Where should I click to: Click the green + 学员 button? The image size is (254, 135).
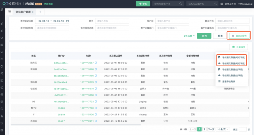click(x=143, y=4)
